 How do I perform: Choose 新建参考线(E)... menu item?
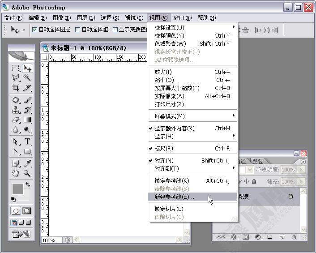point(192,197)
